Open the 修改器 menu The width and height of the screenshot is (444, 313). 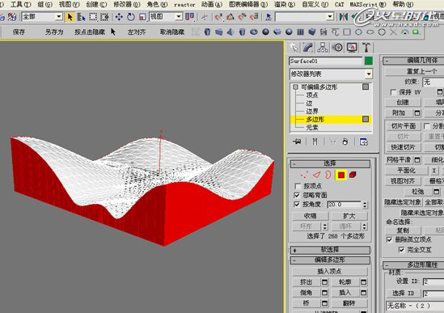pos(127,5)
